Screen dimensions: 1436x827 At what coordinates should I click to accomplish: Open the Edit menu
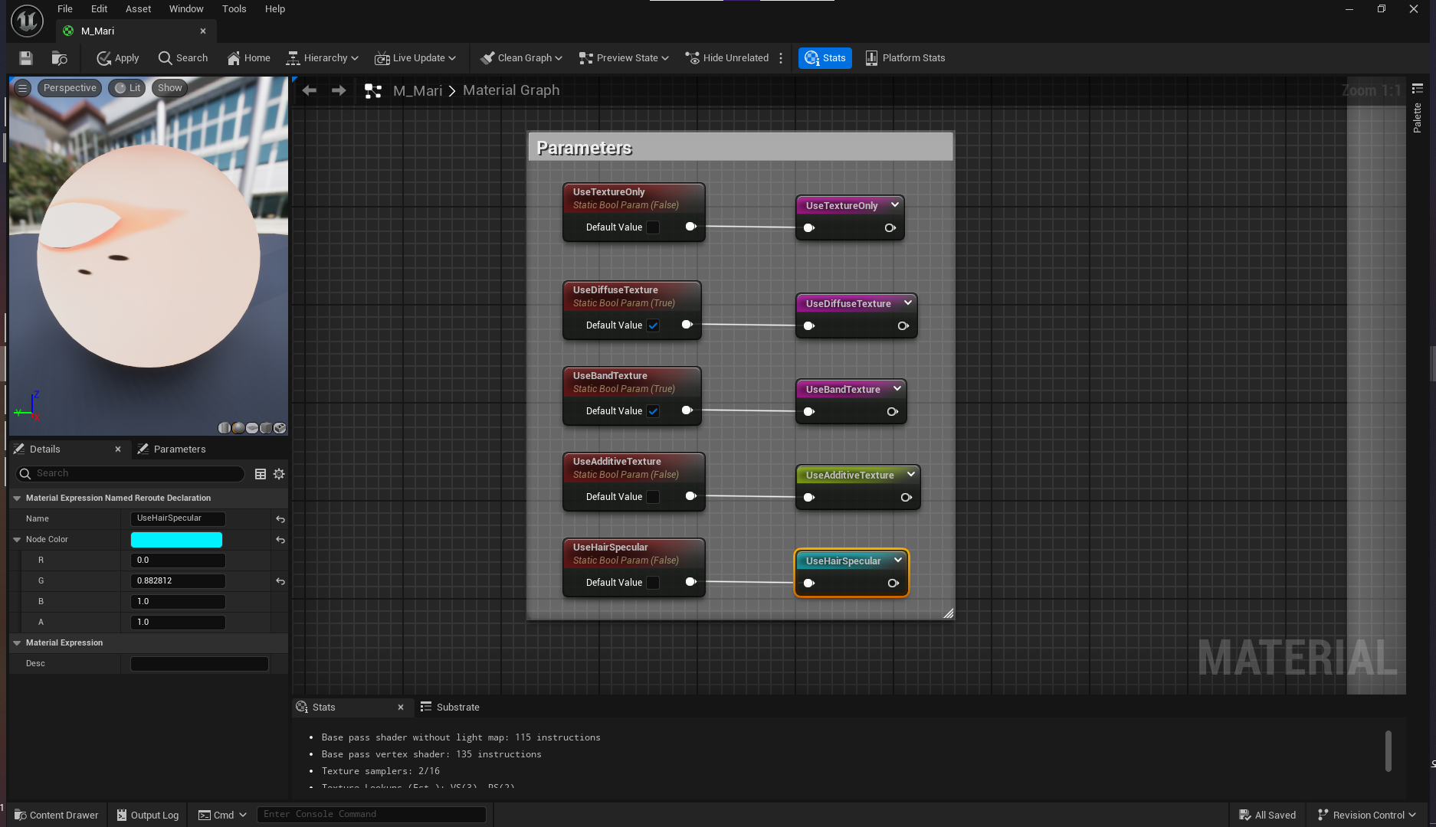[x=99, y=9]
